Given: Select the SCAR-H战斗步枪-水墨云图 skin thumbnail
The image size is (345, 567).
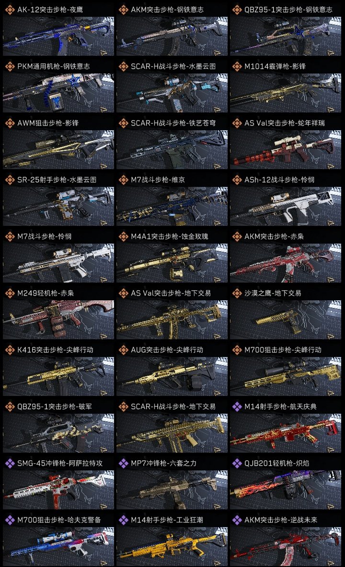Looking at the screenshot, I should click(x=172, y=93).
